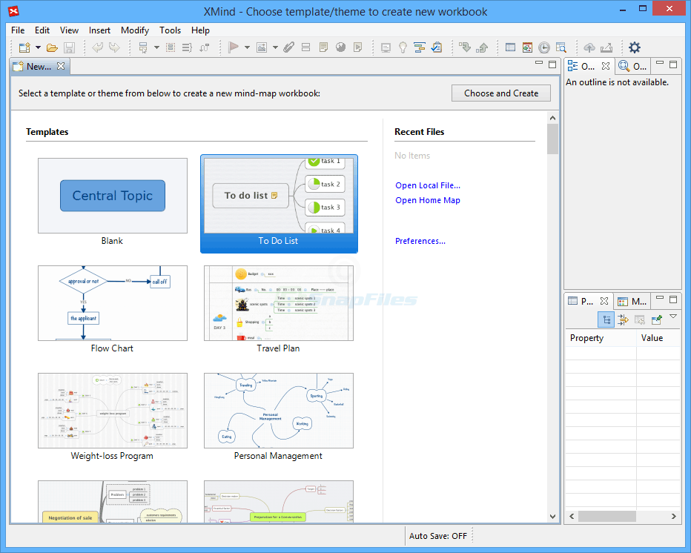Open the Help menu
The height and width of the screenshot is (553, 691).
click(x=200, y=30)
